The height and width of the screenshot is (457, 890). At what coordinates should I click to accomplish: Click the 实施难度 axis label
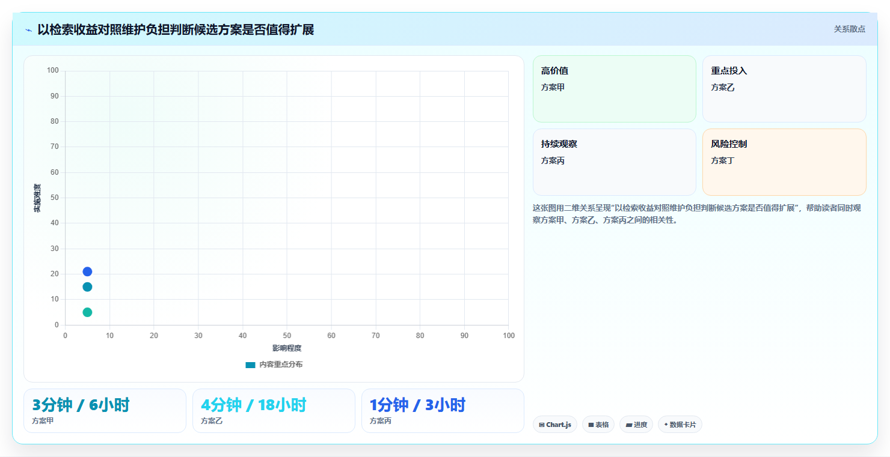(x=37, y=198)
